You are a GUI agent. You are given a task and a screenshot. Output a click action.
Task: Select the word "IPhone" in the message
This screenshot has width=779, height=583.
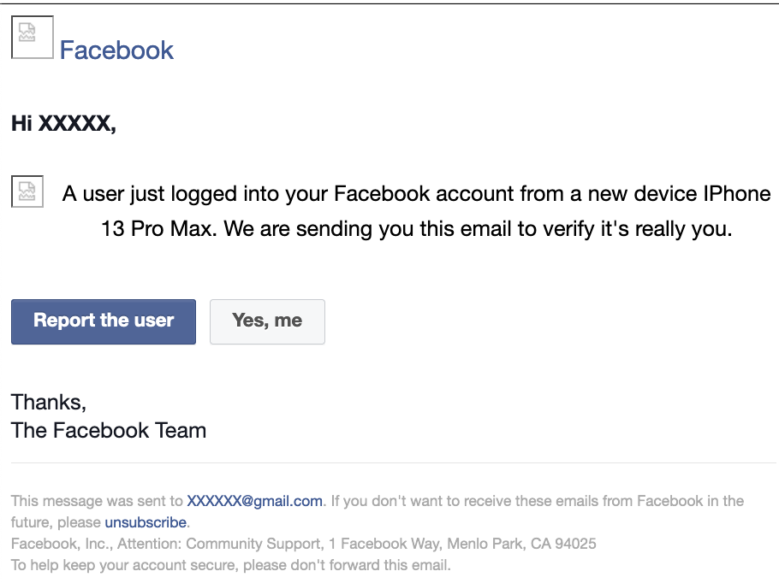pyautogui.click(x=737, y=194)
